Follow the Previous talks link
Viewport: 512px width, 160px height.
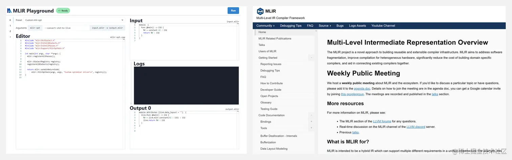coord(355,133)
